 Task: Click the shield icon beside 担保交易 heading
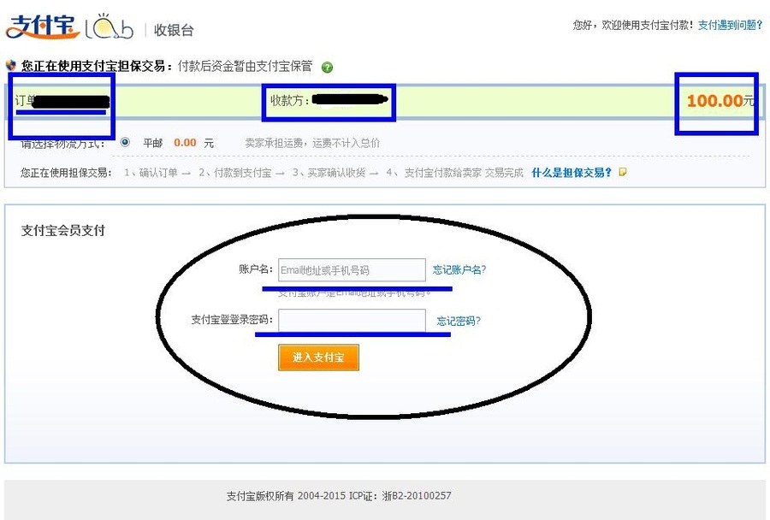[11, 65]
